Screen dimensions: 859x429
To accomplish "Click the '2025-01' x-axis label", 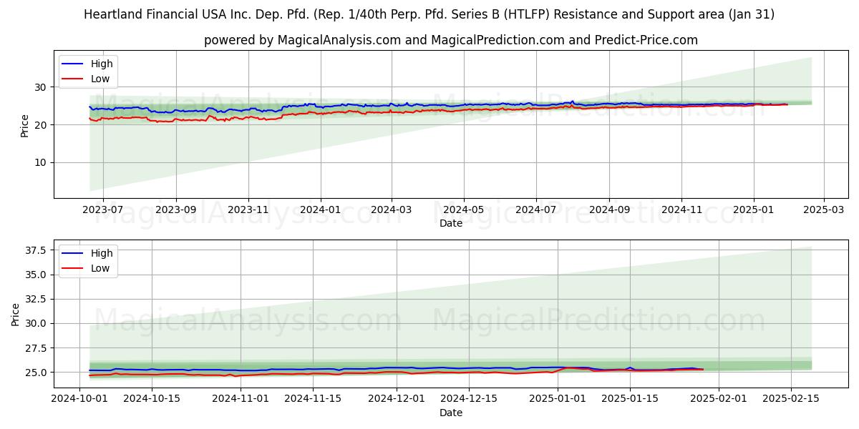I will [x=753, y=211].
